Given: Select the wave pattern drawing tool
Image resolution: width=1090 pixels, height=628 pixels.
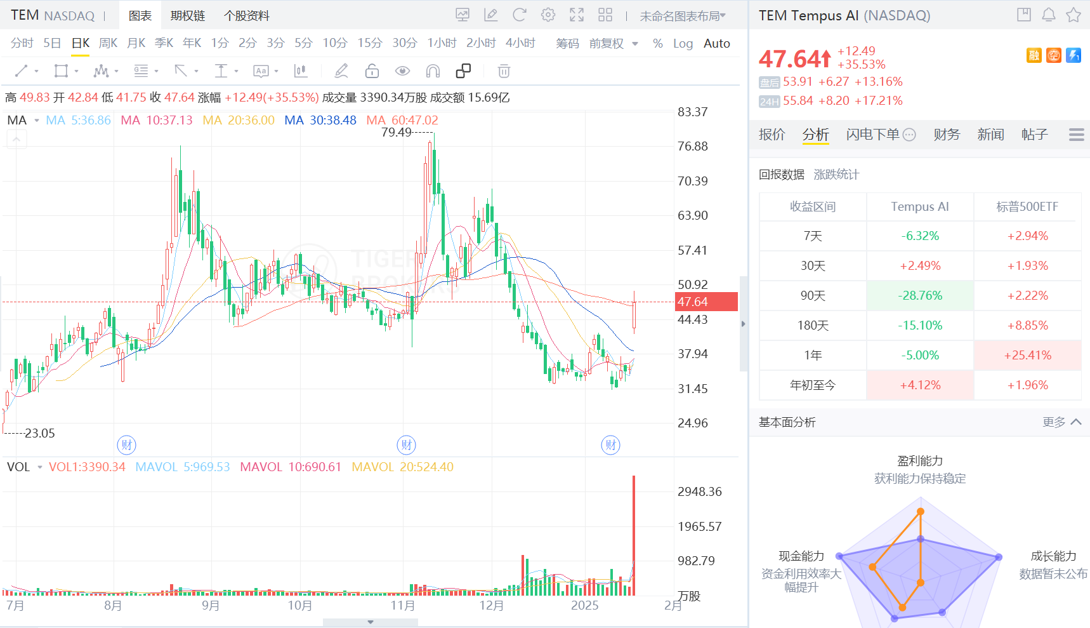Looking at the screenshot, I should point(101,71).
